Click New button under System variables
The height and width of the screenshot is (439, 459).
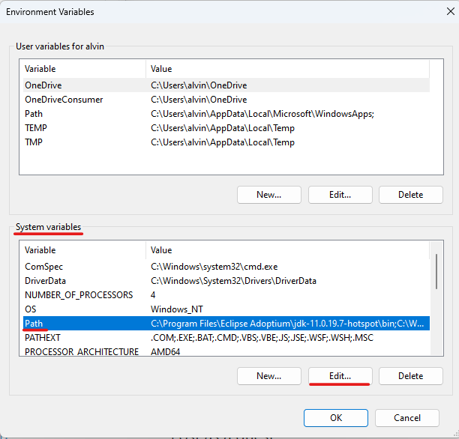click(x=268, y=376)
